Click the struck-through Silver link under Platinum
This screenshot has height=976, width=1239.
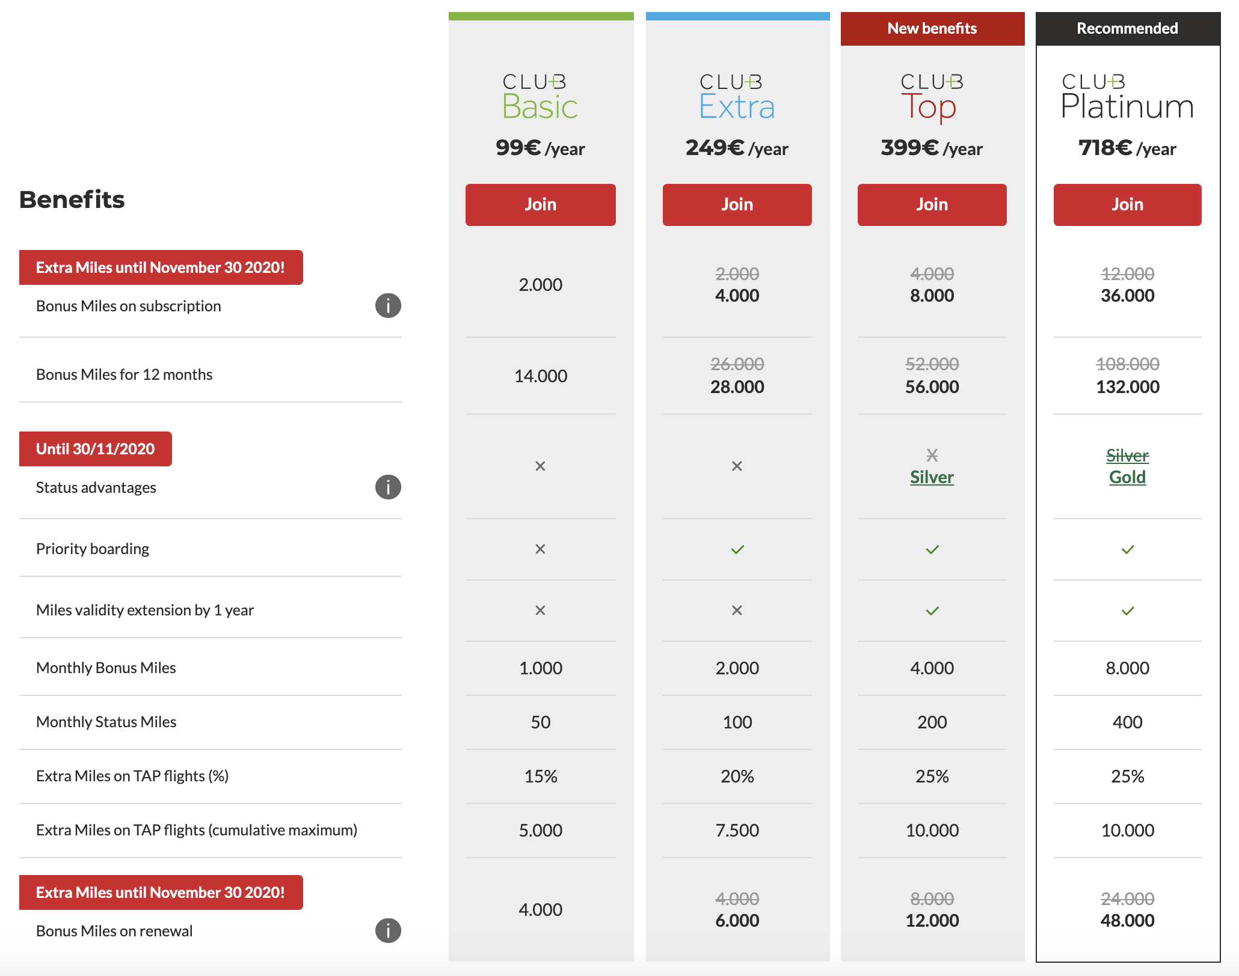(x=1127, y=456)
